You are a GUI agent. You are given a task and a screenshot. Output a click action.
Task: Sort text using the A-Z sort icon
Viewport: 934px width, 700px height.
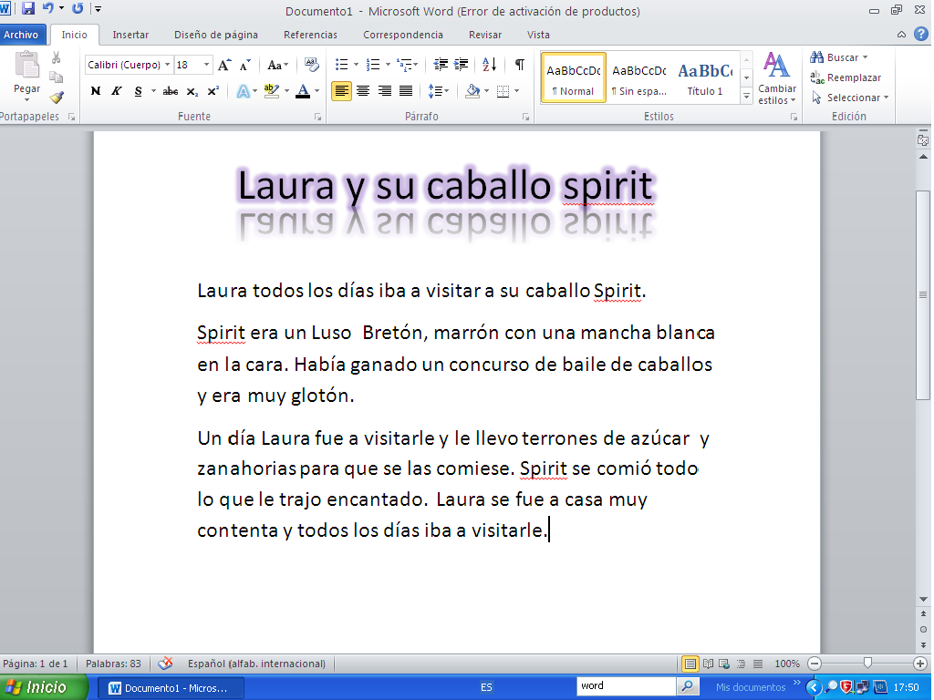point(489,65)
